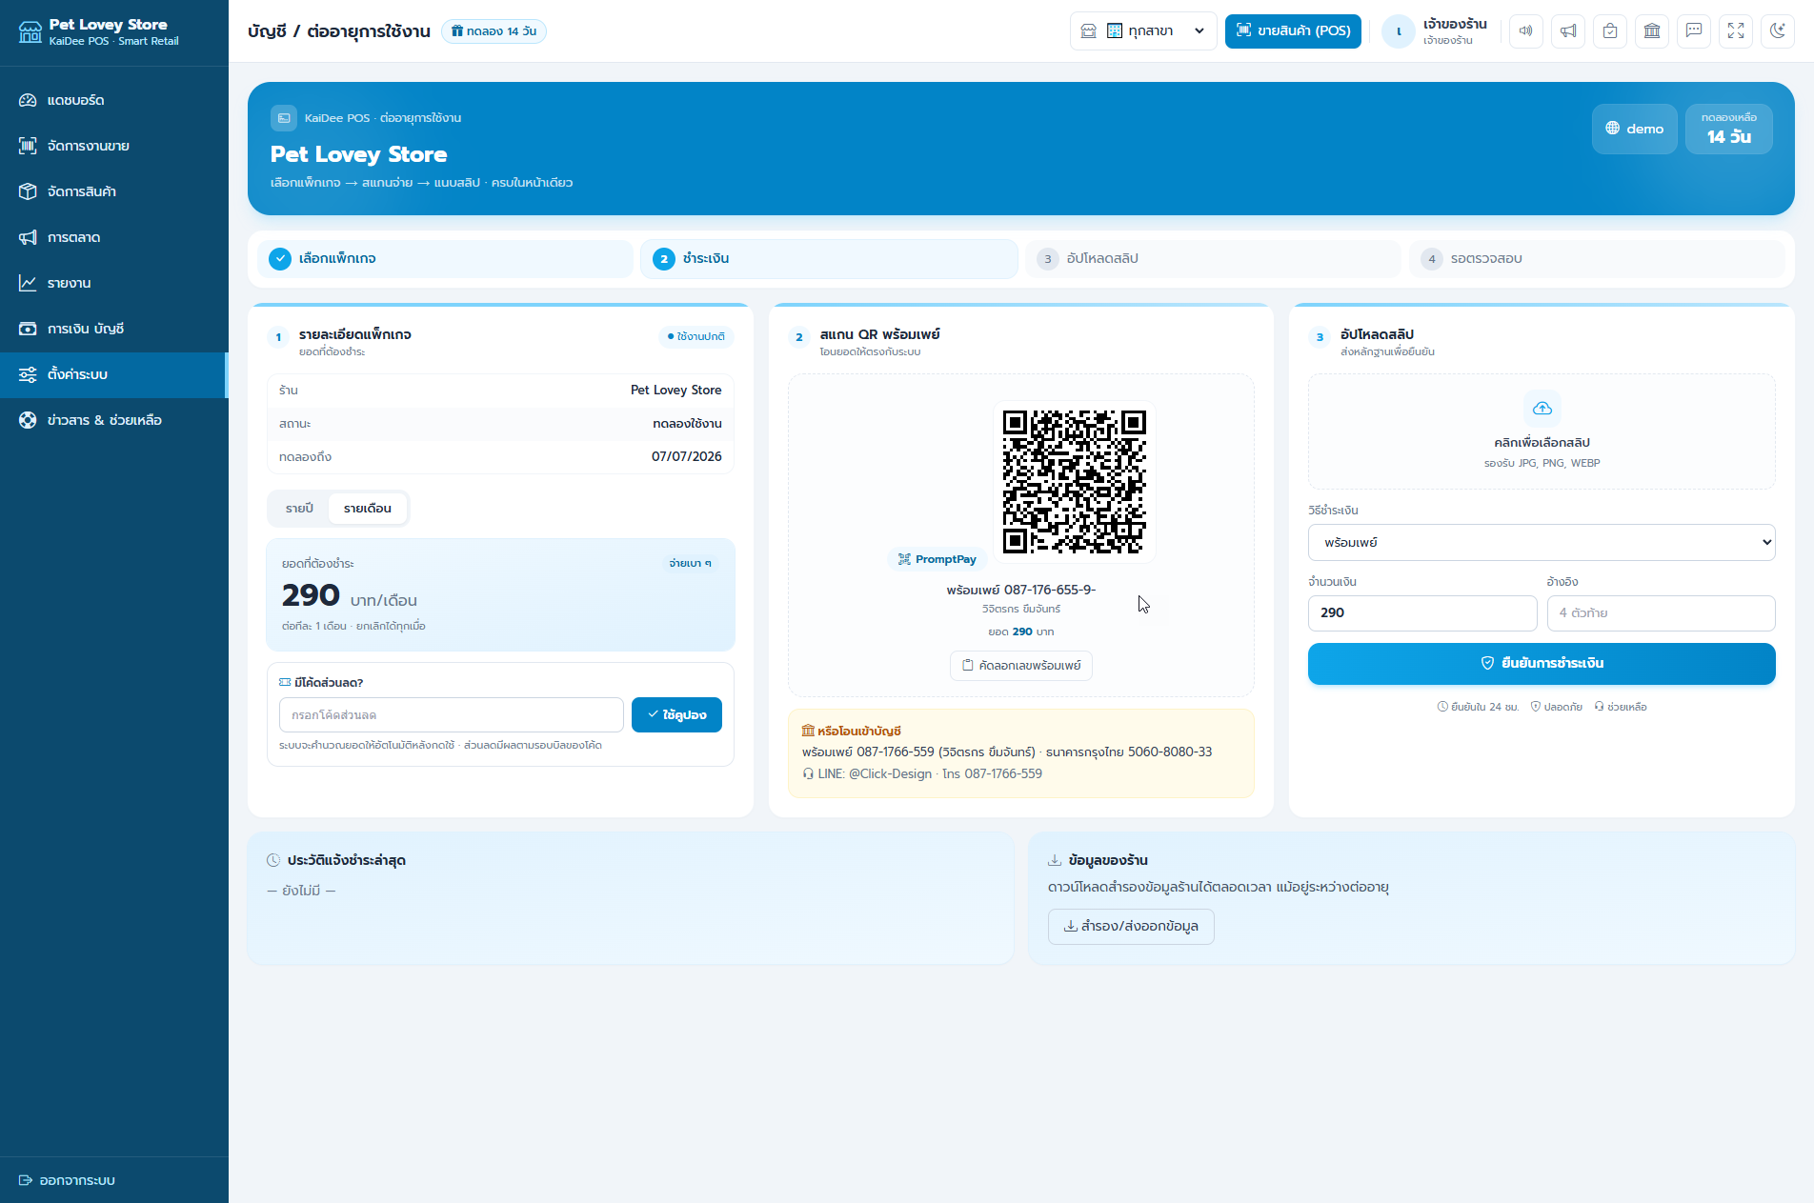Click the ช่วยเหลือ help link under confirm
Viewport: 1814px width, 1203px height.
pos(1621,707)
